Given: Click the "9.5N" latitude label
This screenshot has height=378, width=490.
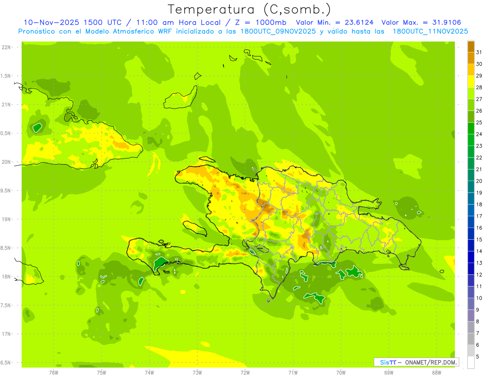Looking at the screenshot, I should click(x=6, y=190).
